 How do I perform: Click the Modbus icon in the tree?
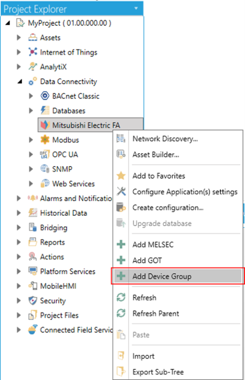(45, 140)
